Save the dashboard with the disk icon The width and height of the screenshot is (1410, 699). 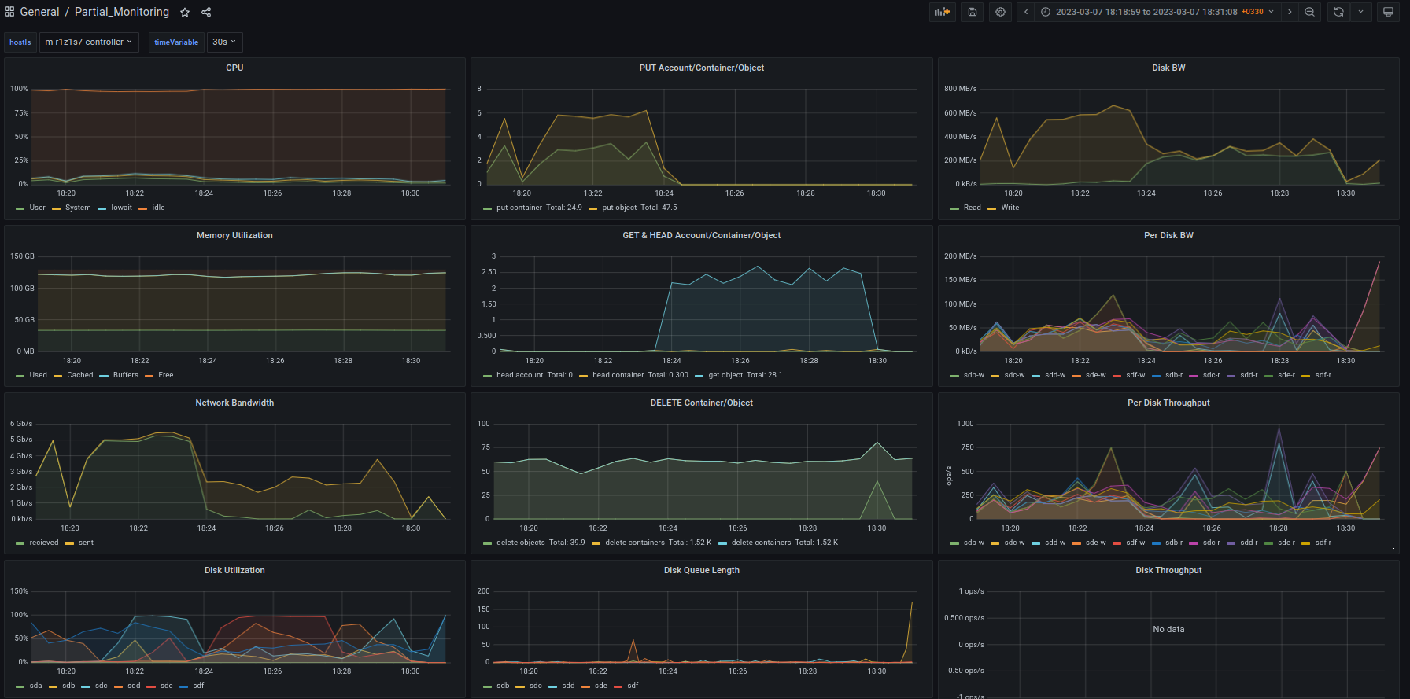coord(973,12)
